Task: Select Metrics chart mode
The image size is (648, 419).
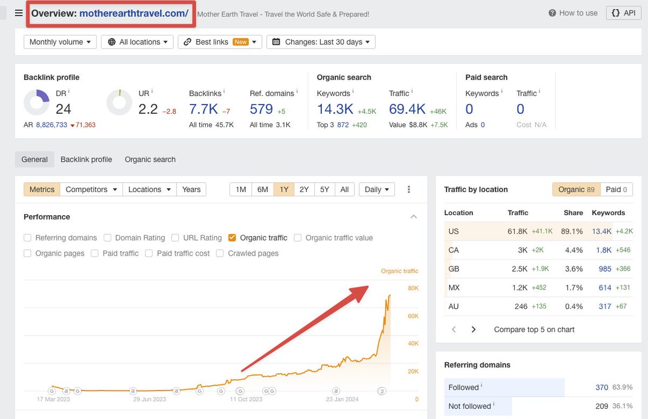Action: pyautogui.click(x=42, y=189)
